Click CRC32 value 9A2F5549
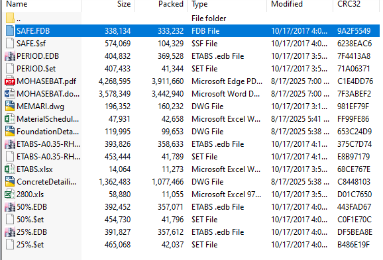 354,31
